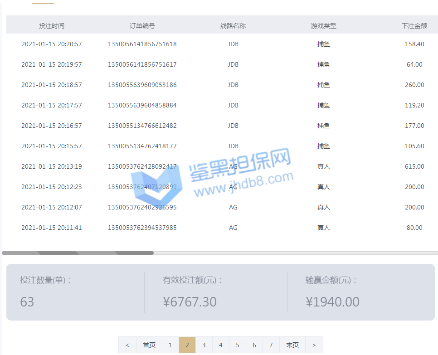Viewport: 438px width, 355px height.
Task: Click the 游戏类型 column header
Action: (x=324, y=26)
